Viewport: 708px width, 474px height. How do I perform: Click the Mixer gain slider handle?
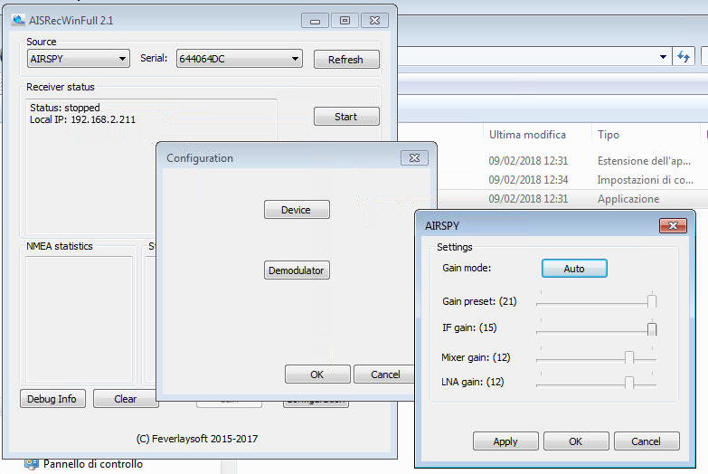(629, 357)
